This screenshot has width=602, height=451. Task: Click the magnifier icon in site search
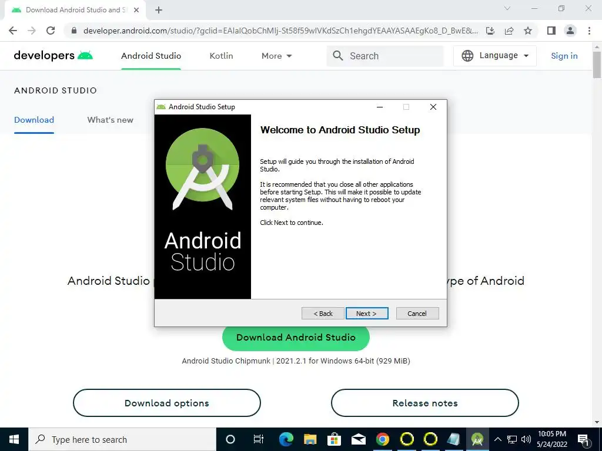[x=338, y=56]
